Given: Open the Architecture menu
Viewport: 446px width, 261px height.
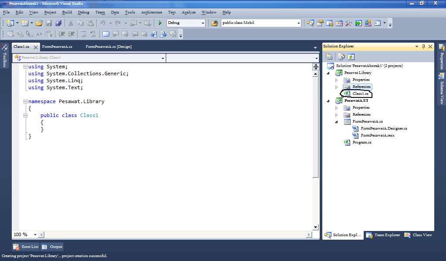Looking at the screenshot, I should tap(152, 12).
